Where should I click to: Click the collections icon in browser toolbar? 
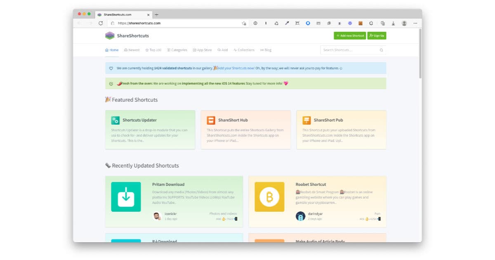point(383,23)
